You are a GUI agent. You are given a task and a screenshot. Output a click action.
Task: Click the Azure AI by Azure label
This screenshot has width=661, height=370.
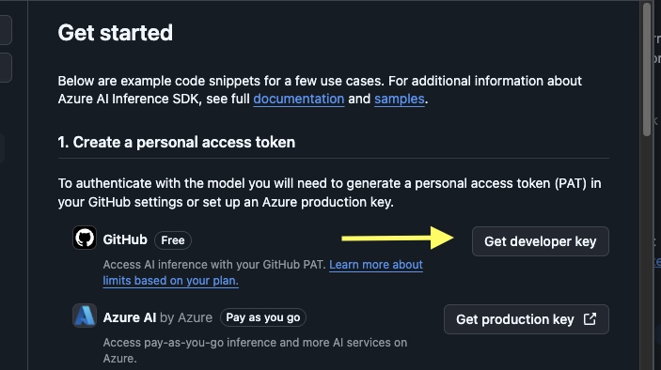pos(158,317)
